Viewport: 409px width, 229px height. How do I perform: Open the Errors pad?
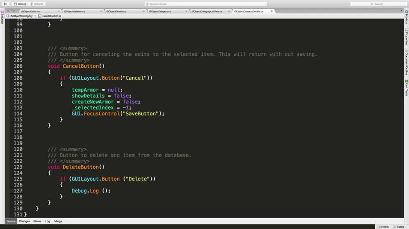(384, 227)
